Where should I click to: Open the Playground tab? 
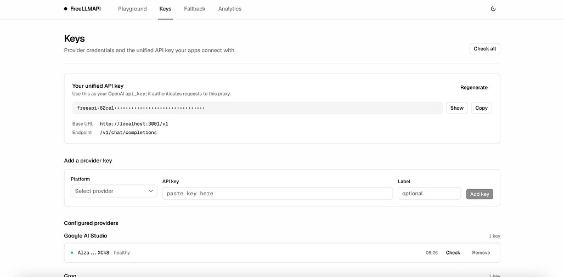[132, 9]
